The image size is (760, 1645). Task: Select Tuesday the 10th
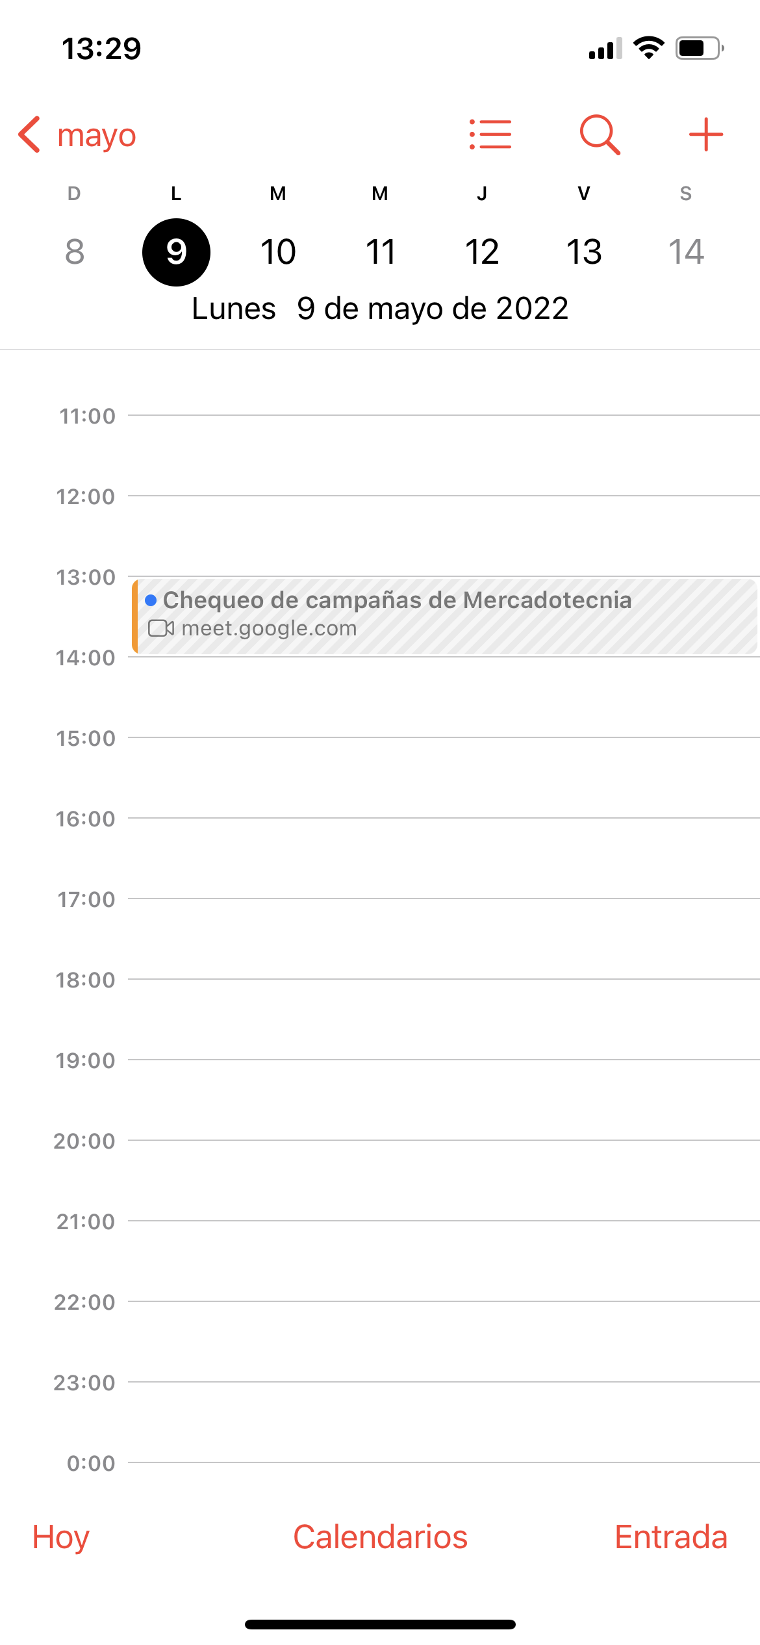[278, 252]
